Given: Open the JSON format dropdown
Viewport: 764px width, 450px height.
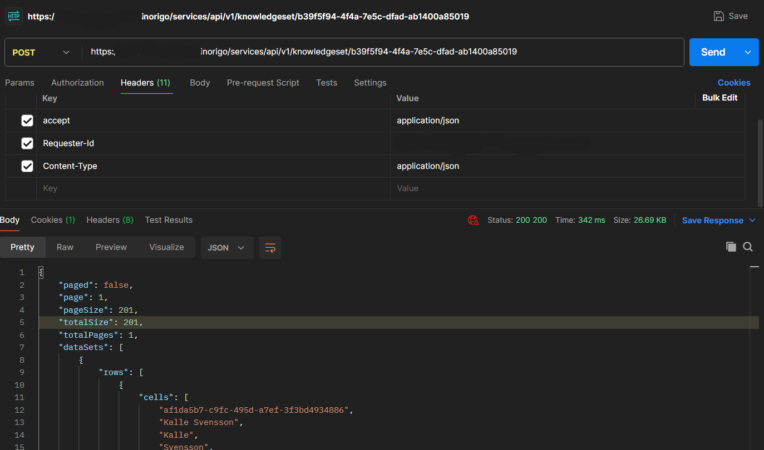Looking at the screenshot, I should (x=226, y=248).
